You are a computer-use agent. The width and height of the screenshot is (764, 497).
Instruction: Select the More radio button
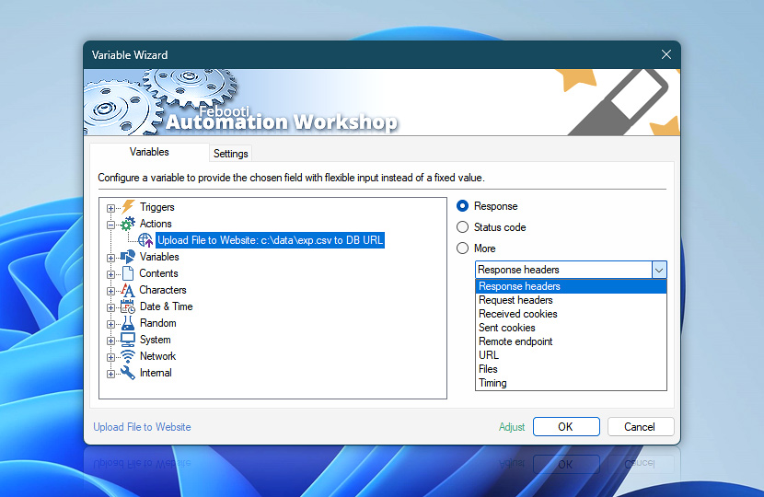(x=462, y=248)
